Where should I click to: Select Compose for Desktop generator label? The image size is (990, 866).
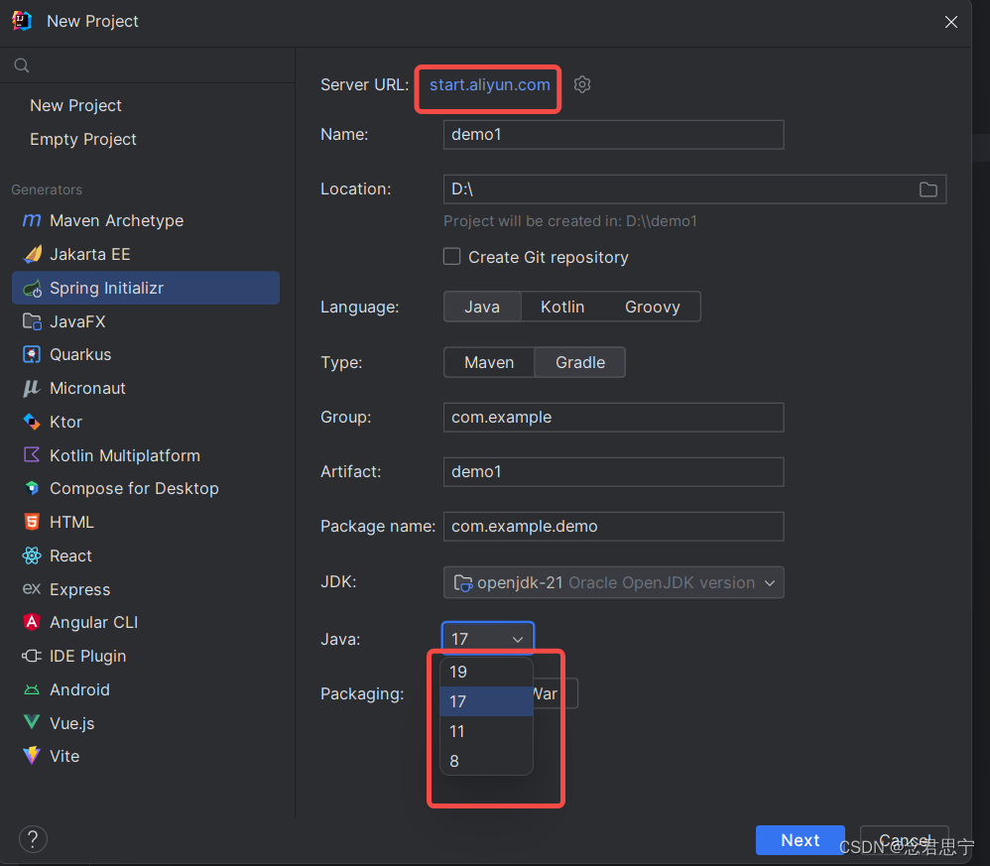pos(135,488)
